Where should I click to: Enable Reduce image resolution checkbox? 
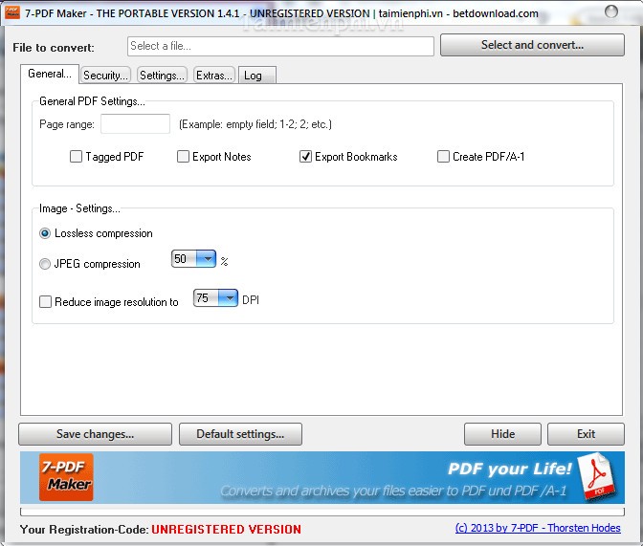[45, 302]
